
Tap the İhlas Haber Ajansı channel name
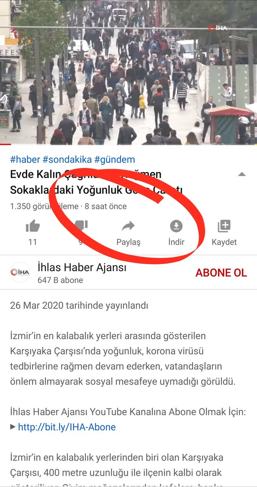[82, 267]
